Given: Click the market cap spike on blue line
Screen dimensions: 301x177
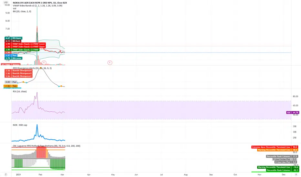Looking at the screenshot, I should click(37, 125).
